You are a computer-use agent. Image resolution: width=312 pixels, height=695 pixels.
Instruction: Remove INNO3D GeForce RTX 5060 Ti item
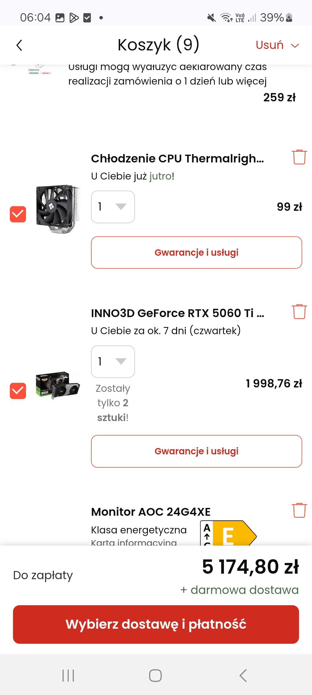pos(299,312)
